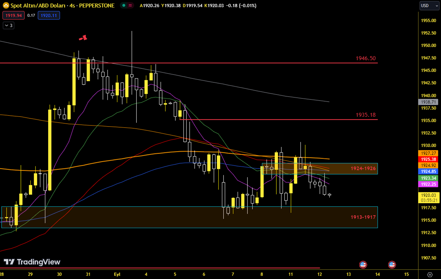Click the blue 1920.11 buy price button

pyautogui.click(x=49, y=15)
